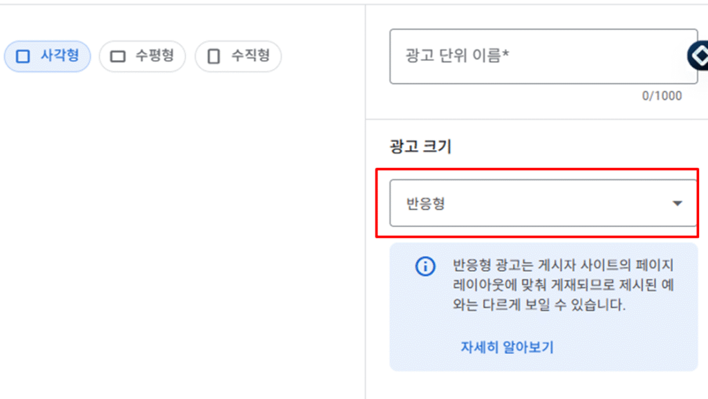The image size is (708, 399).
Task: Click the 반응형 text inside size box
Action: [x=426, y=203]
